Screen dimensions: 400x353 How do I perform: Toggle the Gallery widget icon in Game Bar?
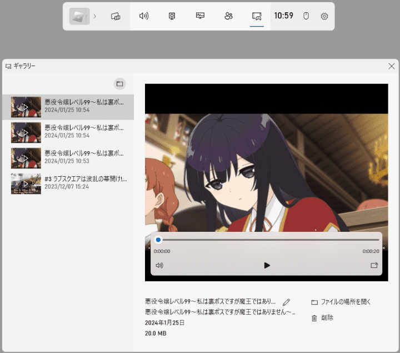tap(257, 16)
